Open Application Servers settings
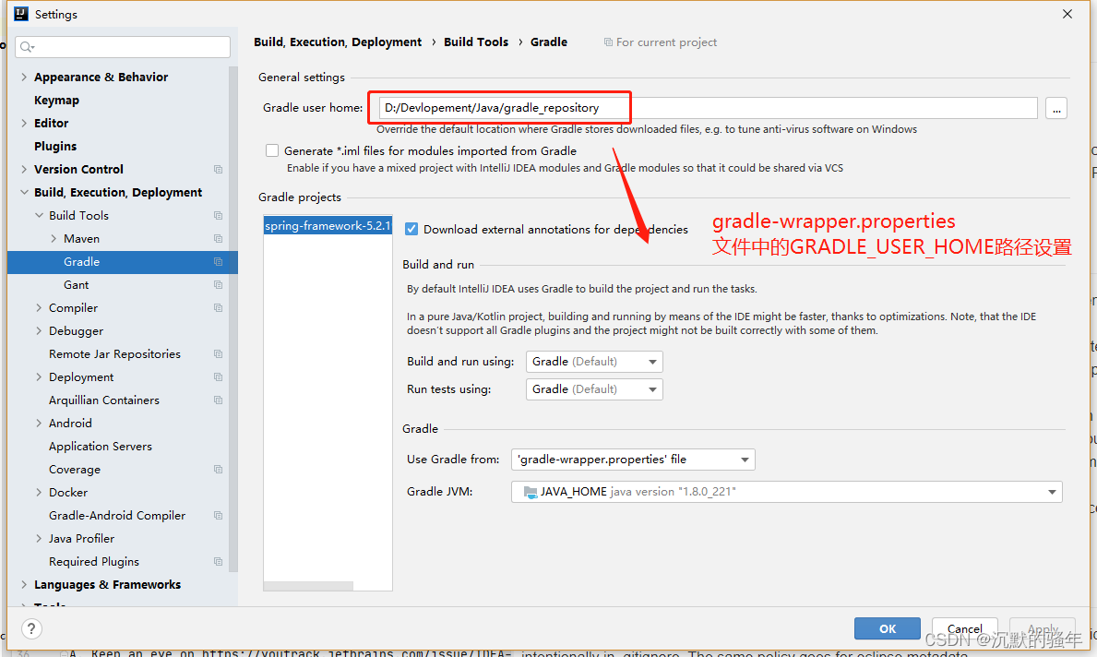1097x657 pixels. 100,447
